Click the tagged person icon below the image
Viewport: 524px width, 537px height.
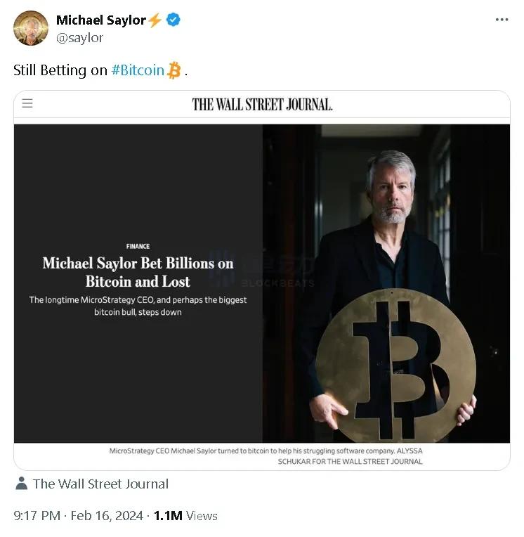click(x=21, y=484)
